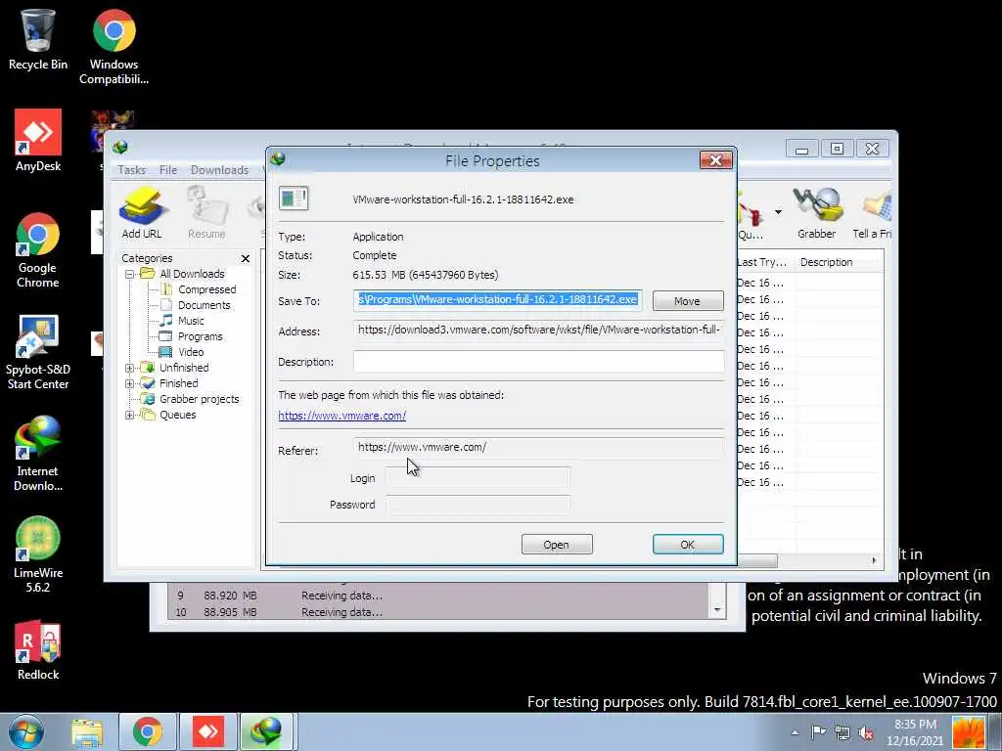Click the Description input field
The height and width of the screenshot is (751, 1002).
point(539,362)
